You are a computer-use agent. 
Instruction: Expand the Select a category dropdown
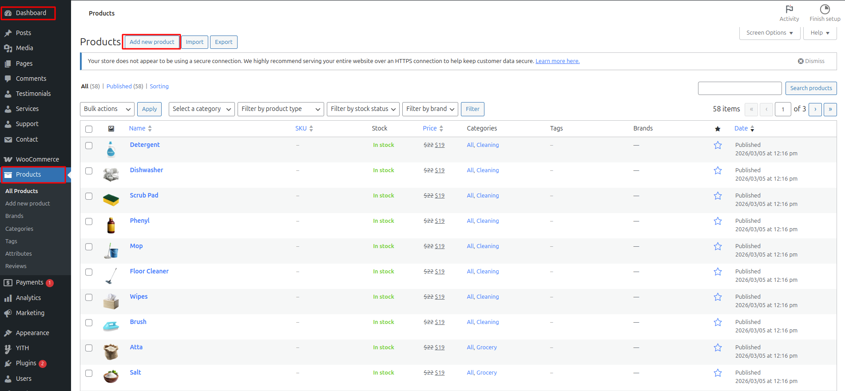tap(202, 109)
